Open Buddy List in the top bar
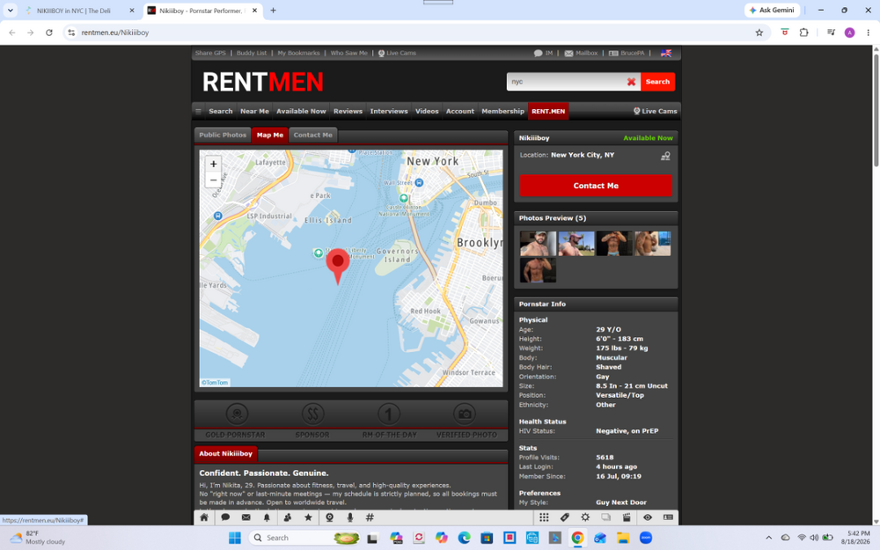880x550 pixels. tap(252, 54)
